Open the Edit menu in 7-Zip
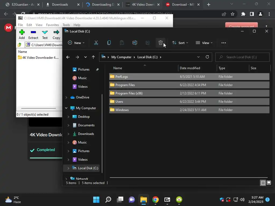Screen dimensions: 275x206 pos(29,25)
